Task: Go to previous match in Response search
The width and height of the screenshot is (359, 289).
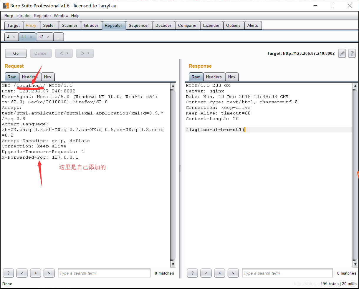Action: [206, 273]
